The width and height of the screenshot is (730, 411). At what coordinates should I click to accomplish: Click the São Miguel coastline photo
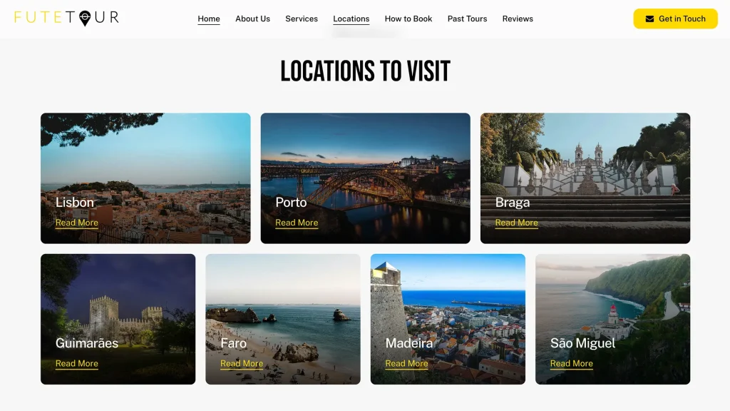pyautogui.click(x=613, y=300)
